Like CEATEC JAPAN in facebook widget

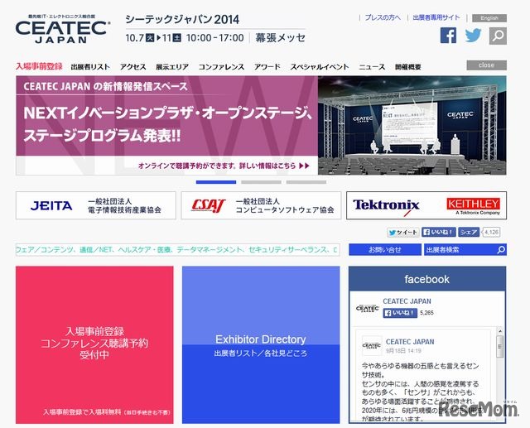(400, 313)
